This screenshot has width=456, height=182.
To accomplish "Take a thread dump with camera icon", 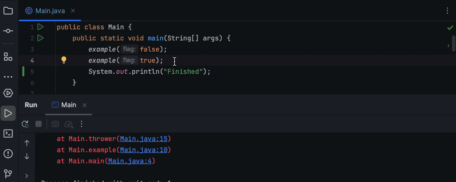I will (55, 124).
